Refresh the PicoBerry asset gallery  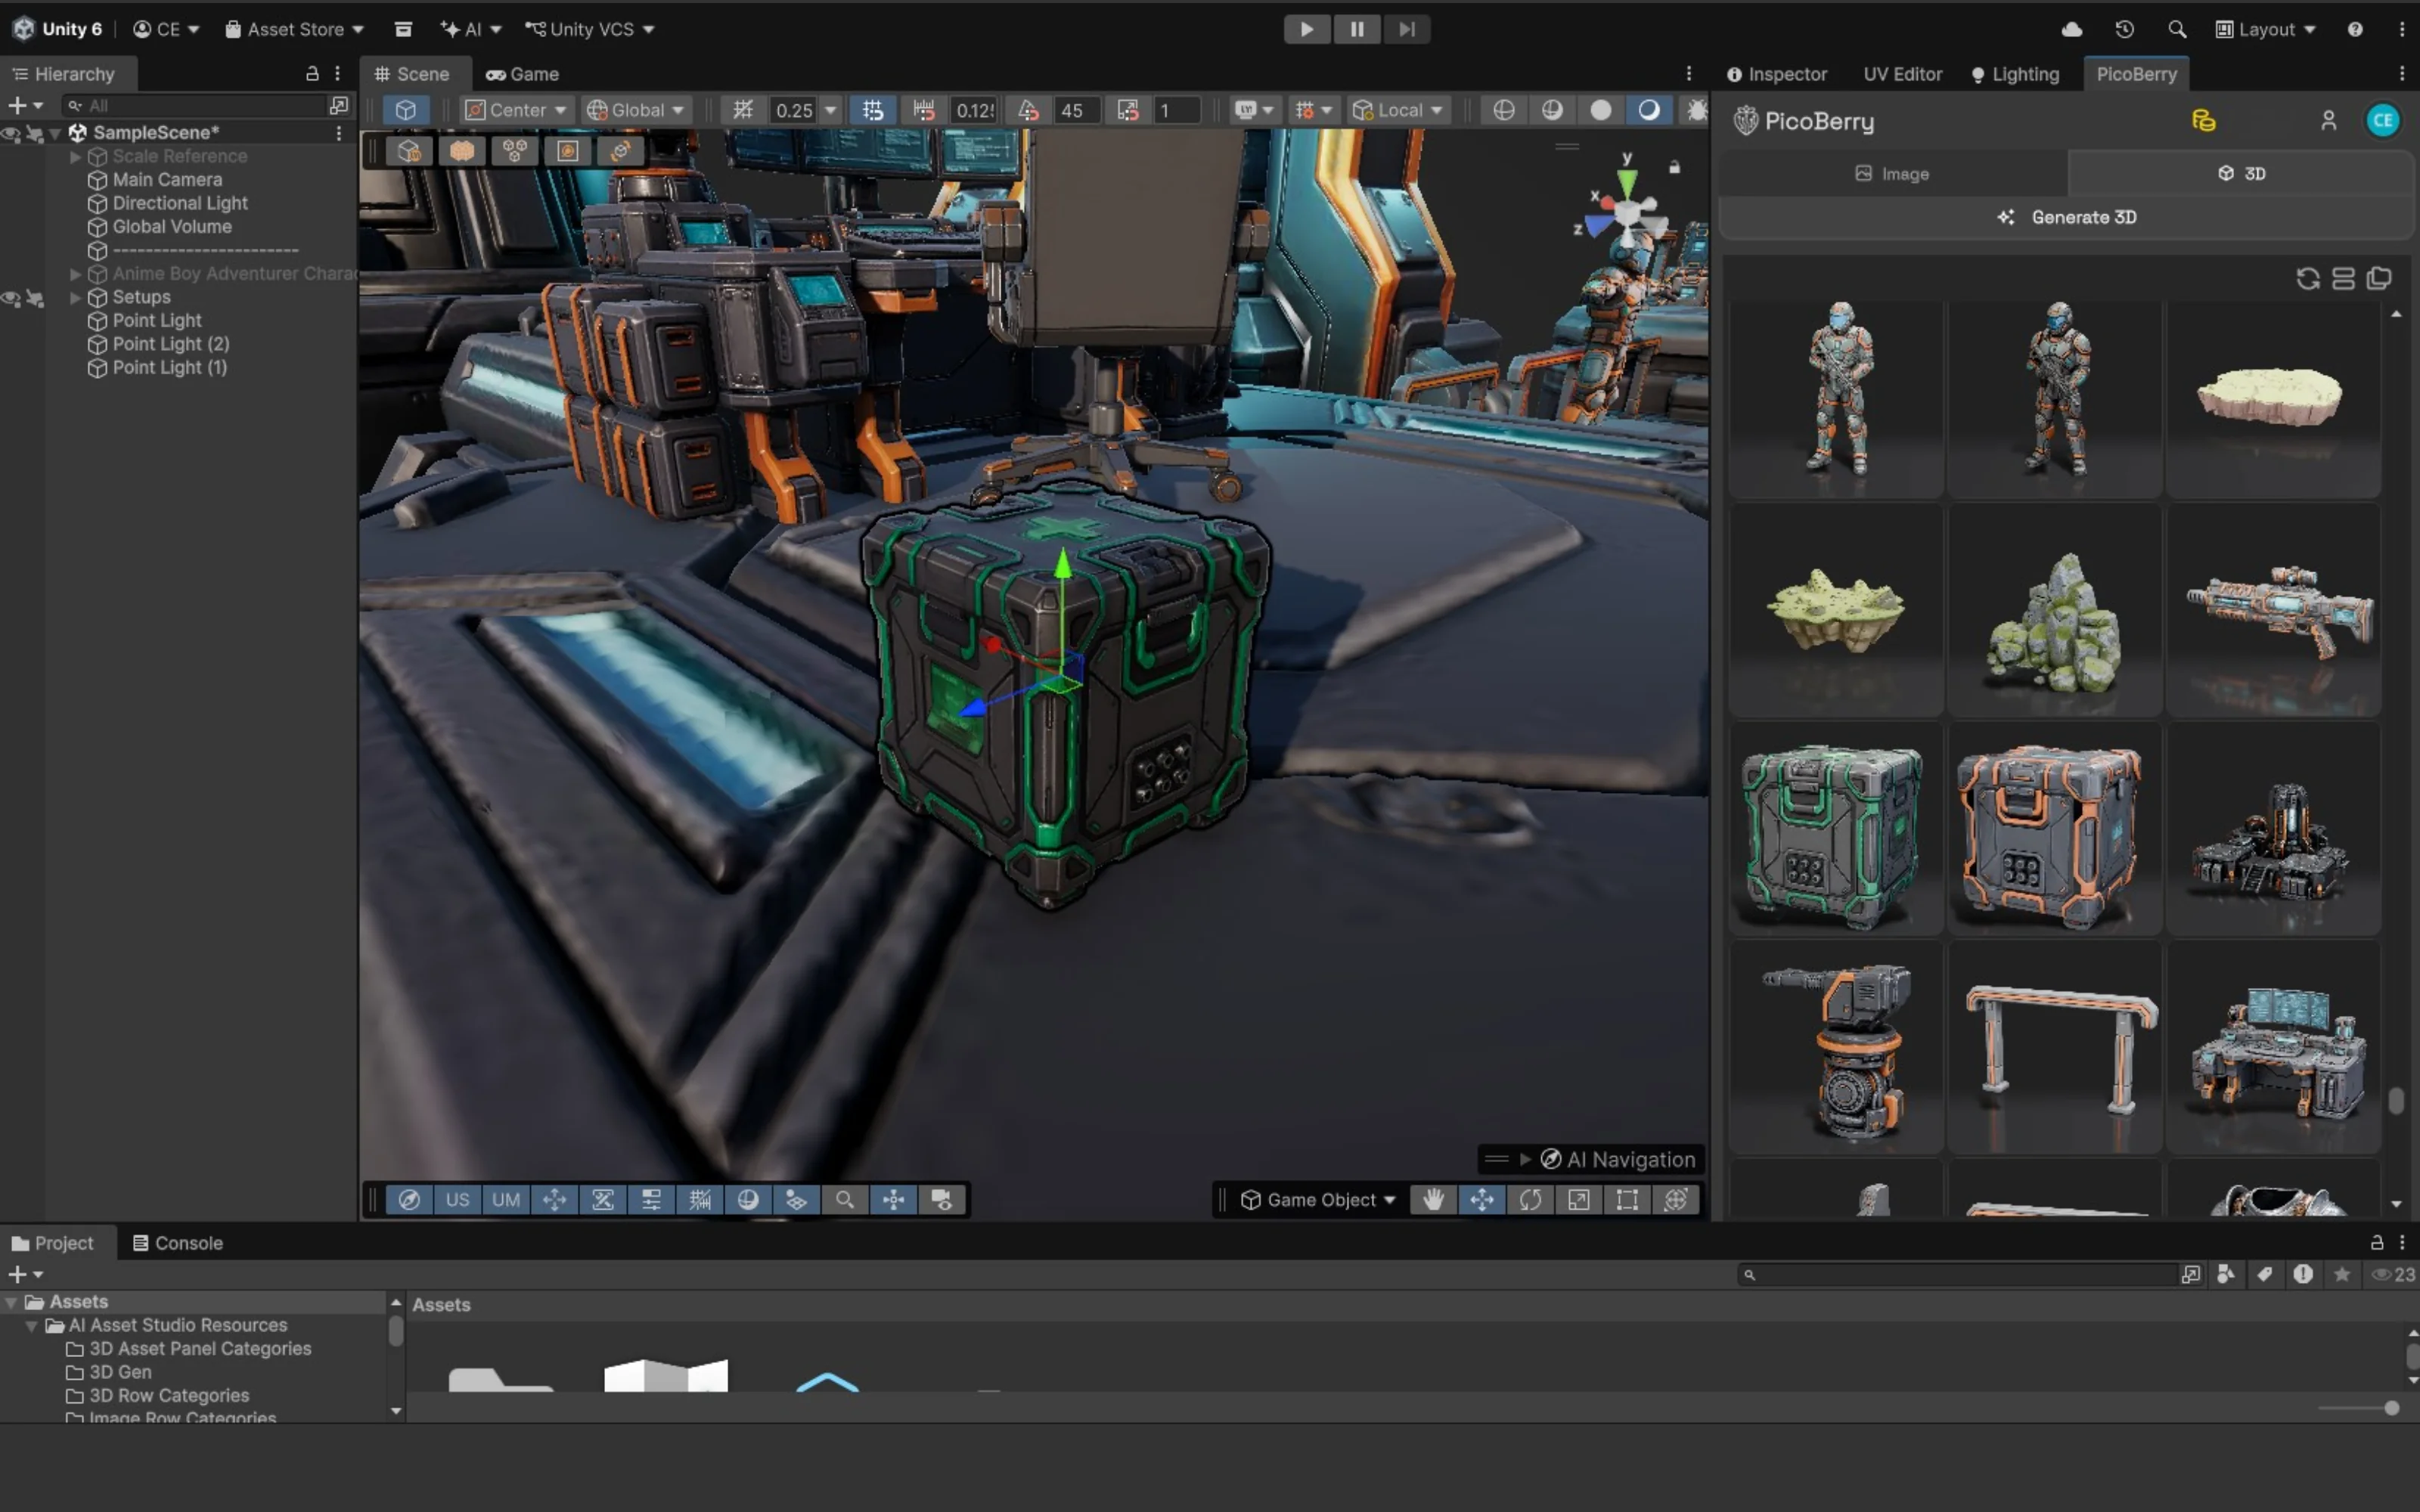click(2308, 278)
